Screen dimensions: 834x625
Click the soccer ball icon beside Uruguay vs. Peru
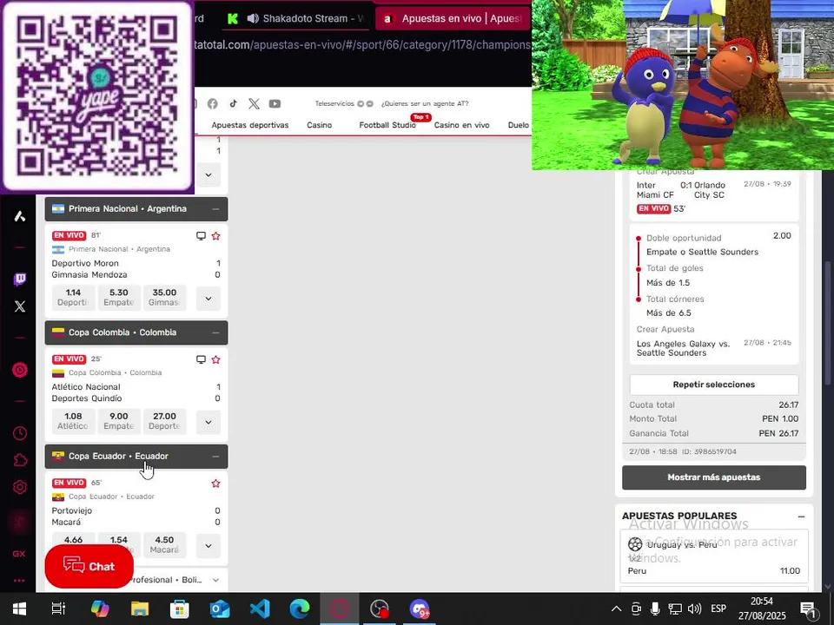[635, 544]
